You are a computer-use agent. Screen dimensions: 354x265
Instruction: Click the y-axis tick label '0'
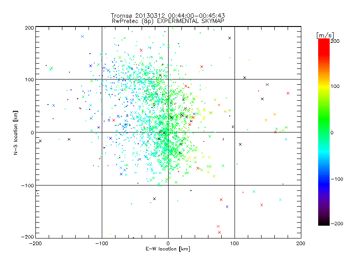(x=32, y=132)
